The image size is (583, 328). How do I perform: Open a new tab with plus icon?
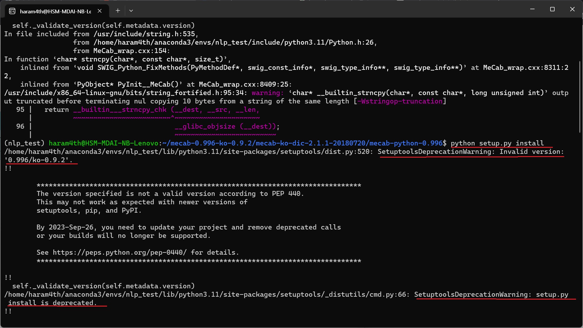coord(118,11)
